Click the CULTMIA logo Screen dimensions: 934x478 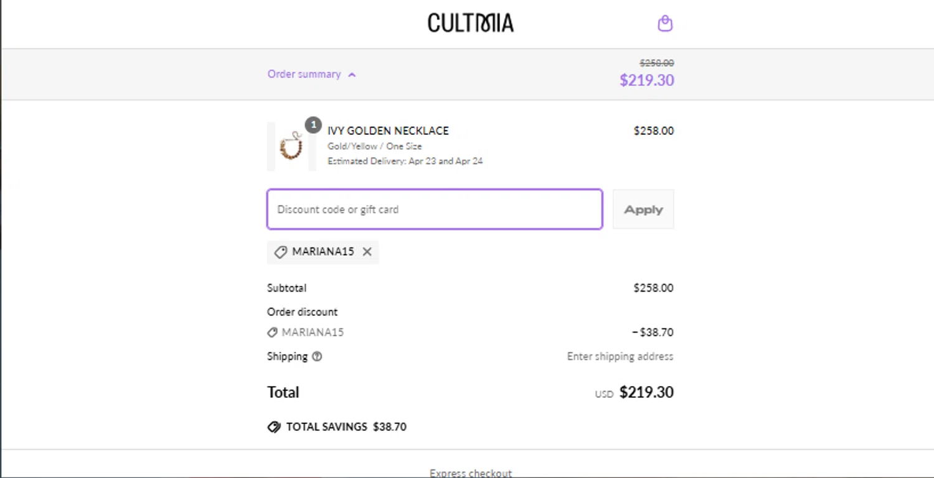click(470, 24)
